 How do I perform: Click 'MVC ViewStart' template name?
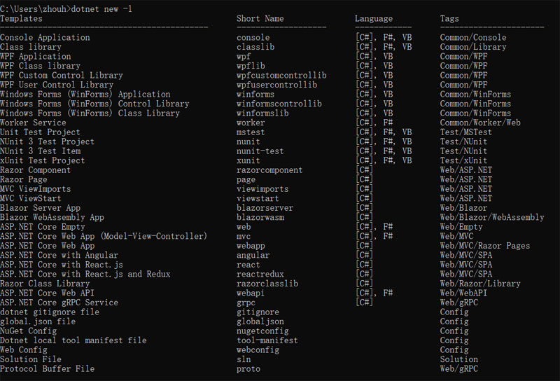(31, 198)
